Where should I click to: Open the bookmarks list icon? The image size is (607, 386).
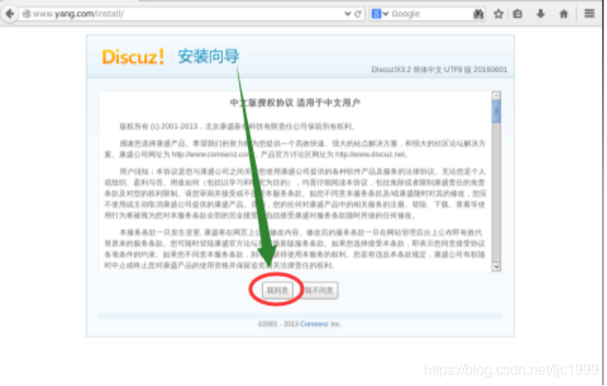(x=517, y=14)
